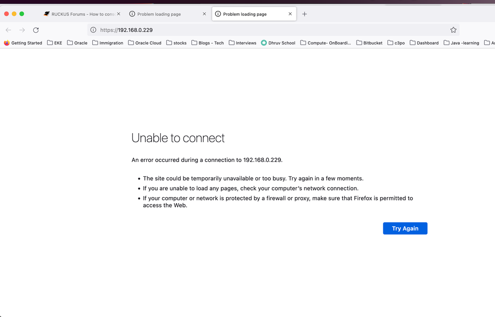The height and width of the screenshot is (317, 495).
Task: Go back to previous page
Action: tap(8, 30)
